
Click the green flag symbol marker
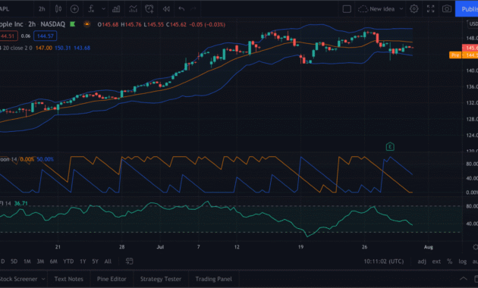pos(73,24)
